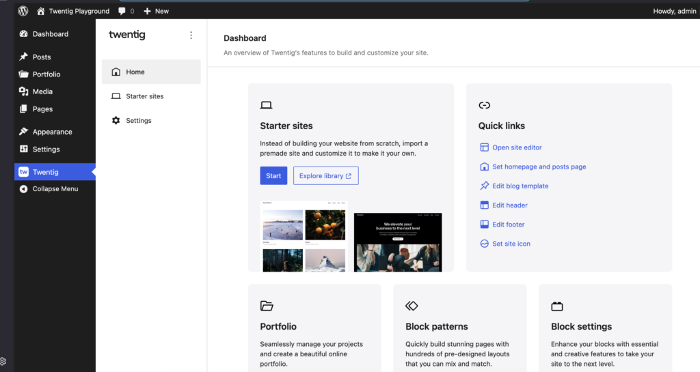Open the comments bubble icon
700x372 pixels.
point(122,11)
